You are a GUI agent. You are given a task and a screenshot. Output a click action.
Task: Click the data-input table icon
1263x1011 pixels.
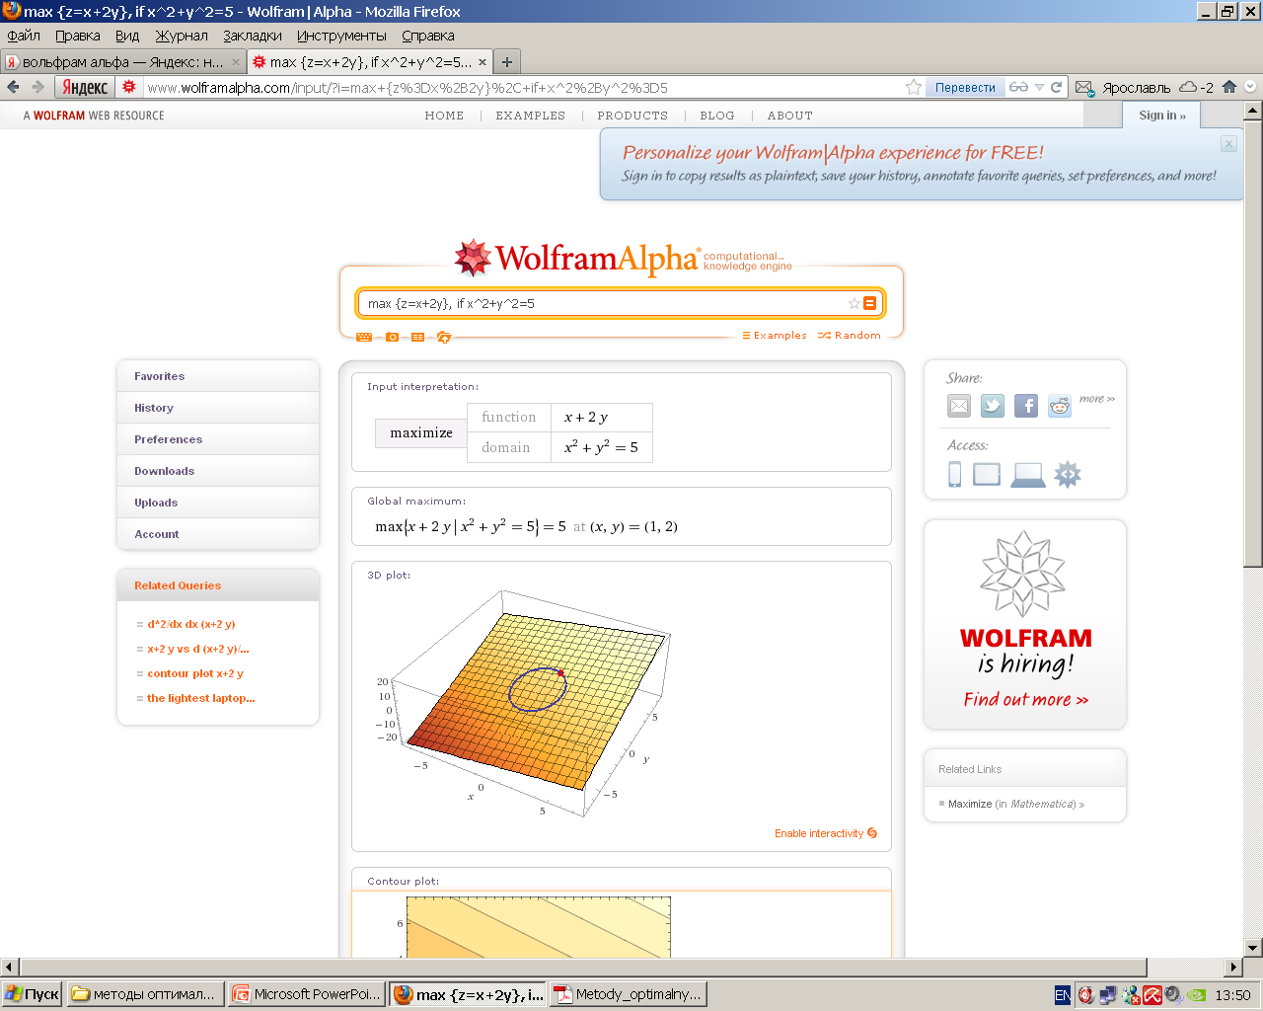tap(418, 337)
